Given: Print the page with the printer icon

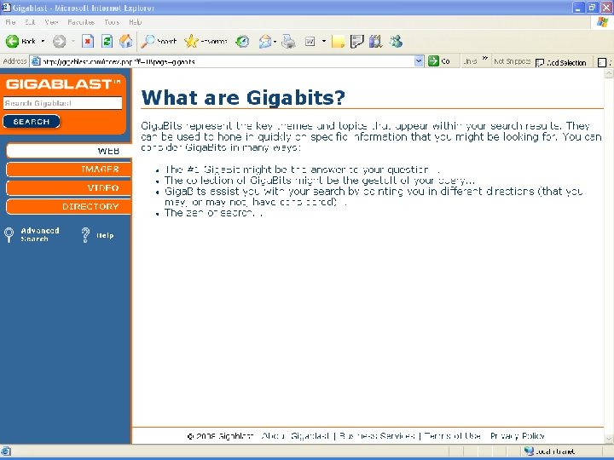Looking at the screenshot, I should pyautogui.click(x=288, y=41).
